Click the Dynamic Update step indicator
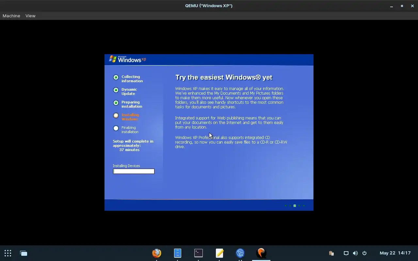Viewport: 418px width, 261px height. point(116,90)
